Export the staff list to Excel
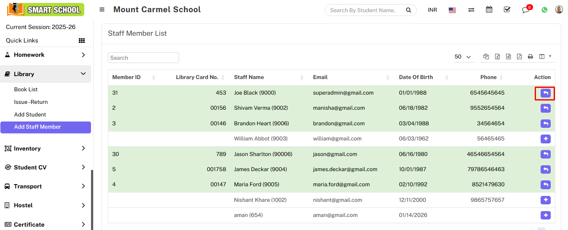This screenshot has width=568, height=230. 497,57
